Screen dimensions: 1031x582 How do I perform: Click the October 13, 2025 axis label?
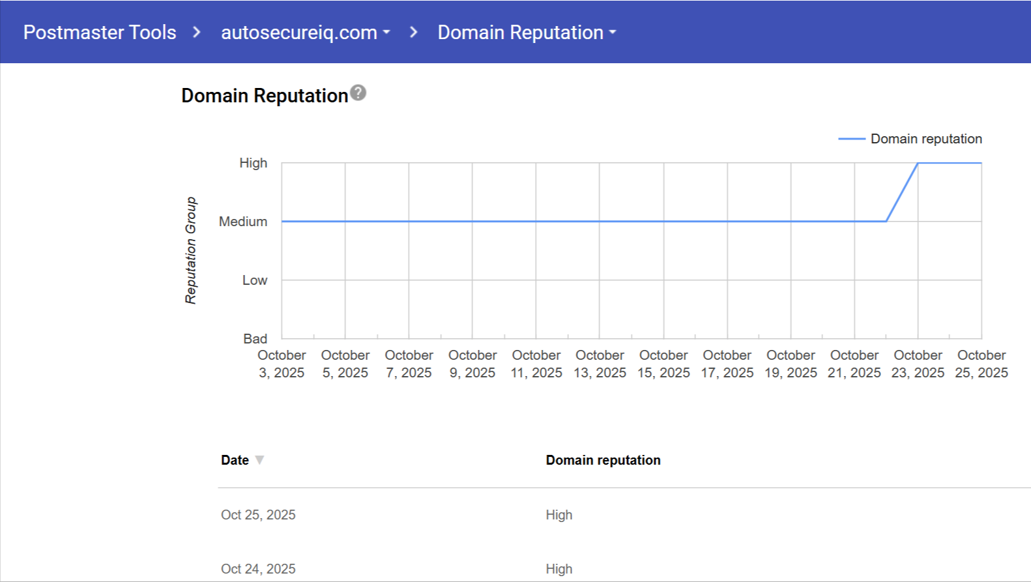click(600, 364)
